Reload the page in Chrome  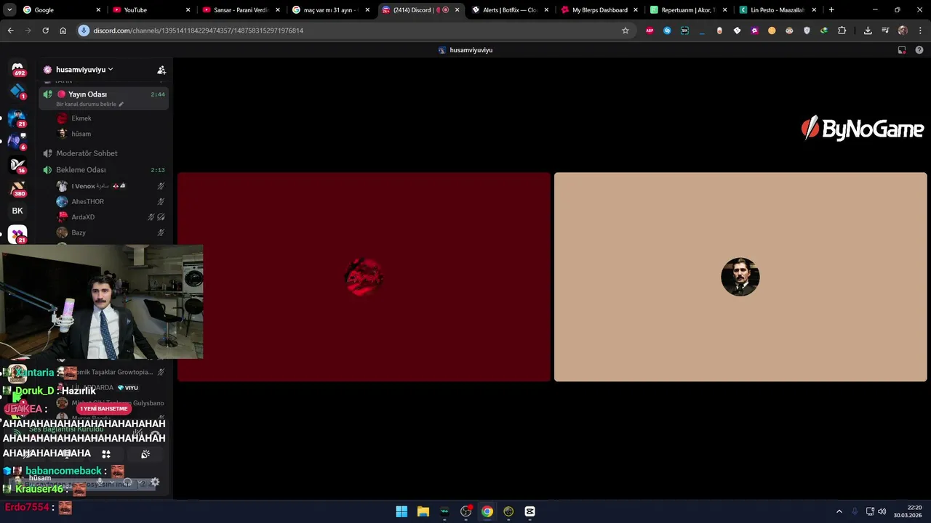click(45, 31)
